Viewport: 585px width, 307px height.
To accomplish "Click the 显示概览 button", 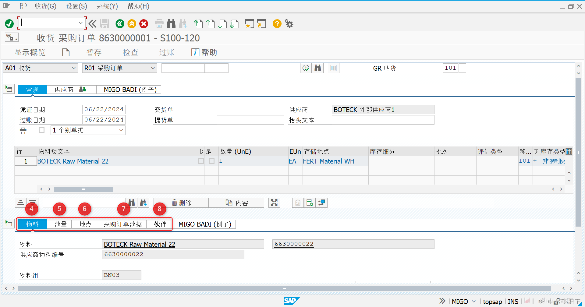I will tap(30, 52).
